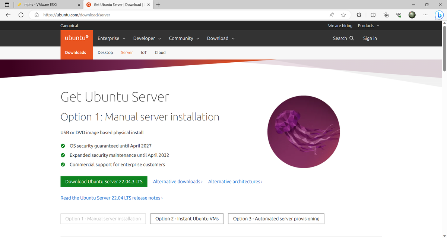Image resolution: width=447 pixels, height=238 pixels.
Task: Open the Cloud downloads tab
Action: click(160, 53)
